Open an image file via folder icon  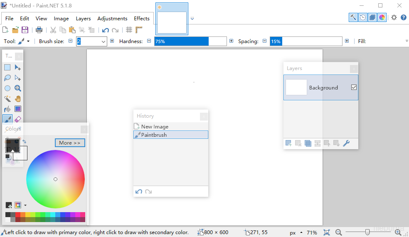click(15, 30)
